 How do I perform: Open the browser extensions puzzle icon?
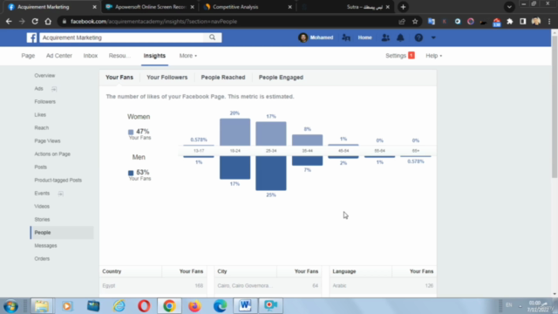tap(509, 21)
